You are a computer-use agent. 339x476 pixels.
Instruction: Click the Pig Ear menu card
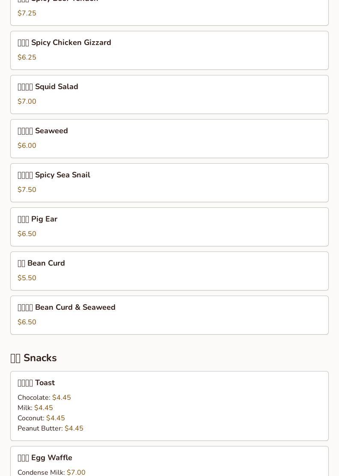tap(169, 227)
